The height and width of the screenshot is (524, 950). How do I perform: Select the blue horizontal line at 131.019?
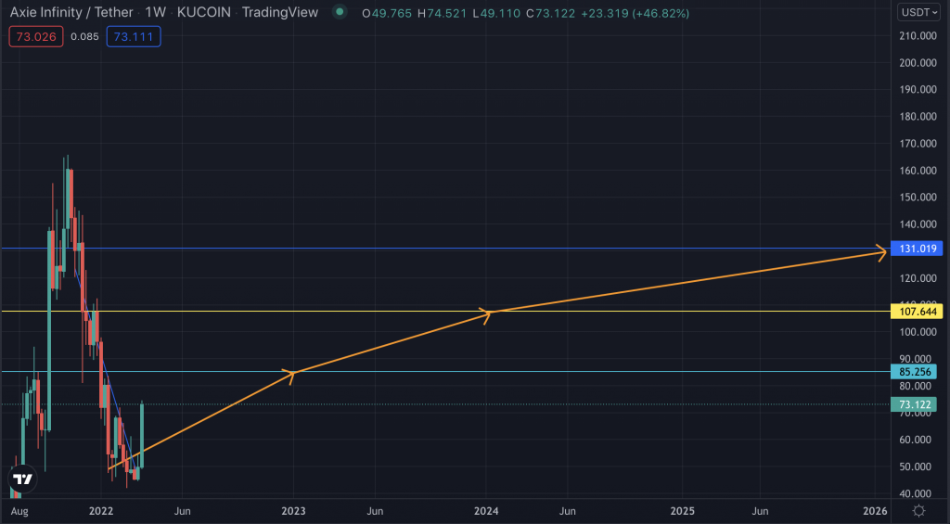pyautogui.click(x=445, y=249)
